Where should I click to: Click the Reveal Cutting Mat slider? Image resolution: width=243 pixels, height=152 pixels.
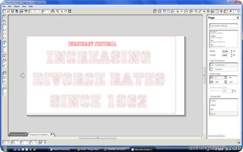point(215,91)
